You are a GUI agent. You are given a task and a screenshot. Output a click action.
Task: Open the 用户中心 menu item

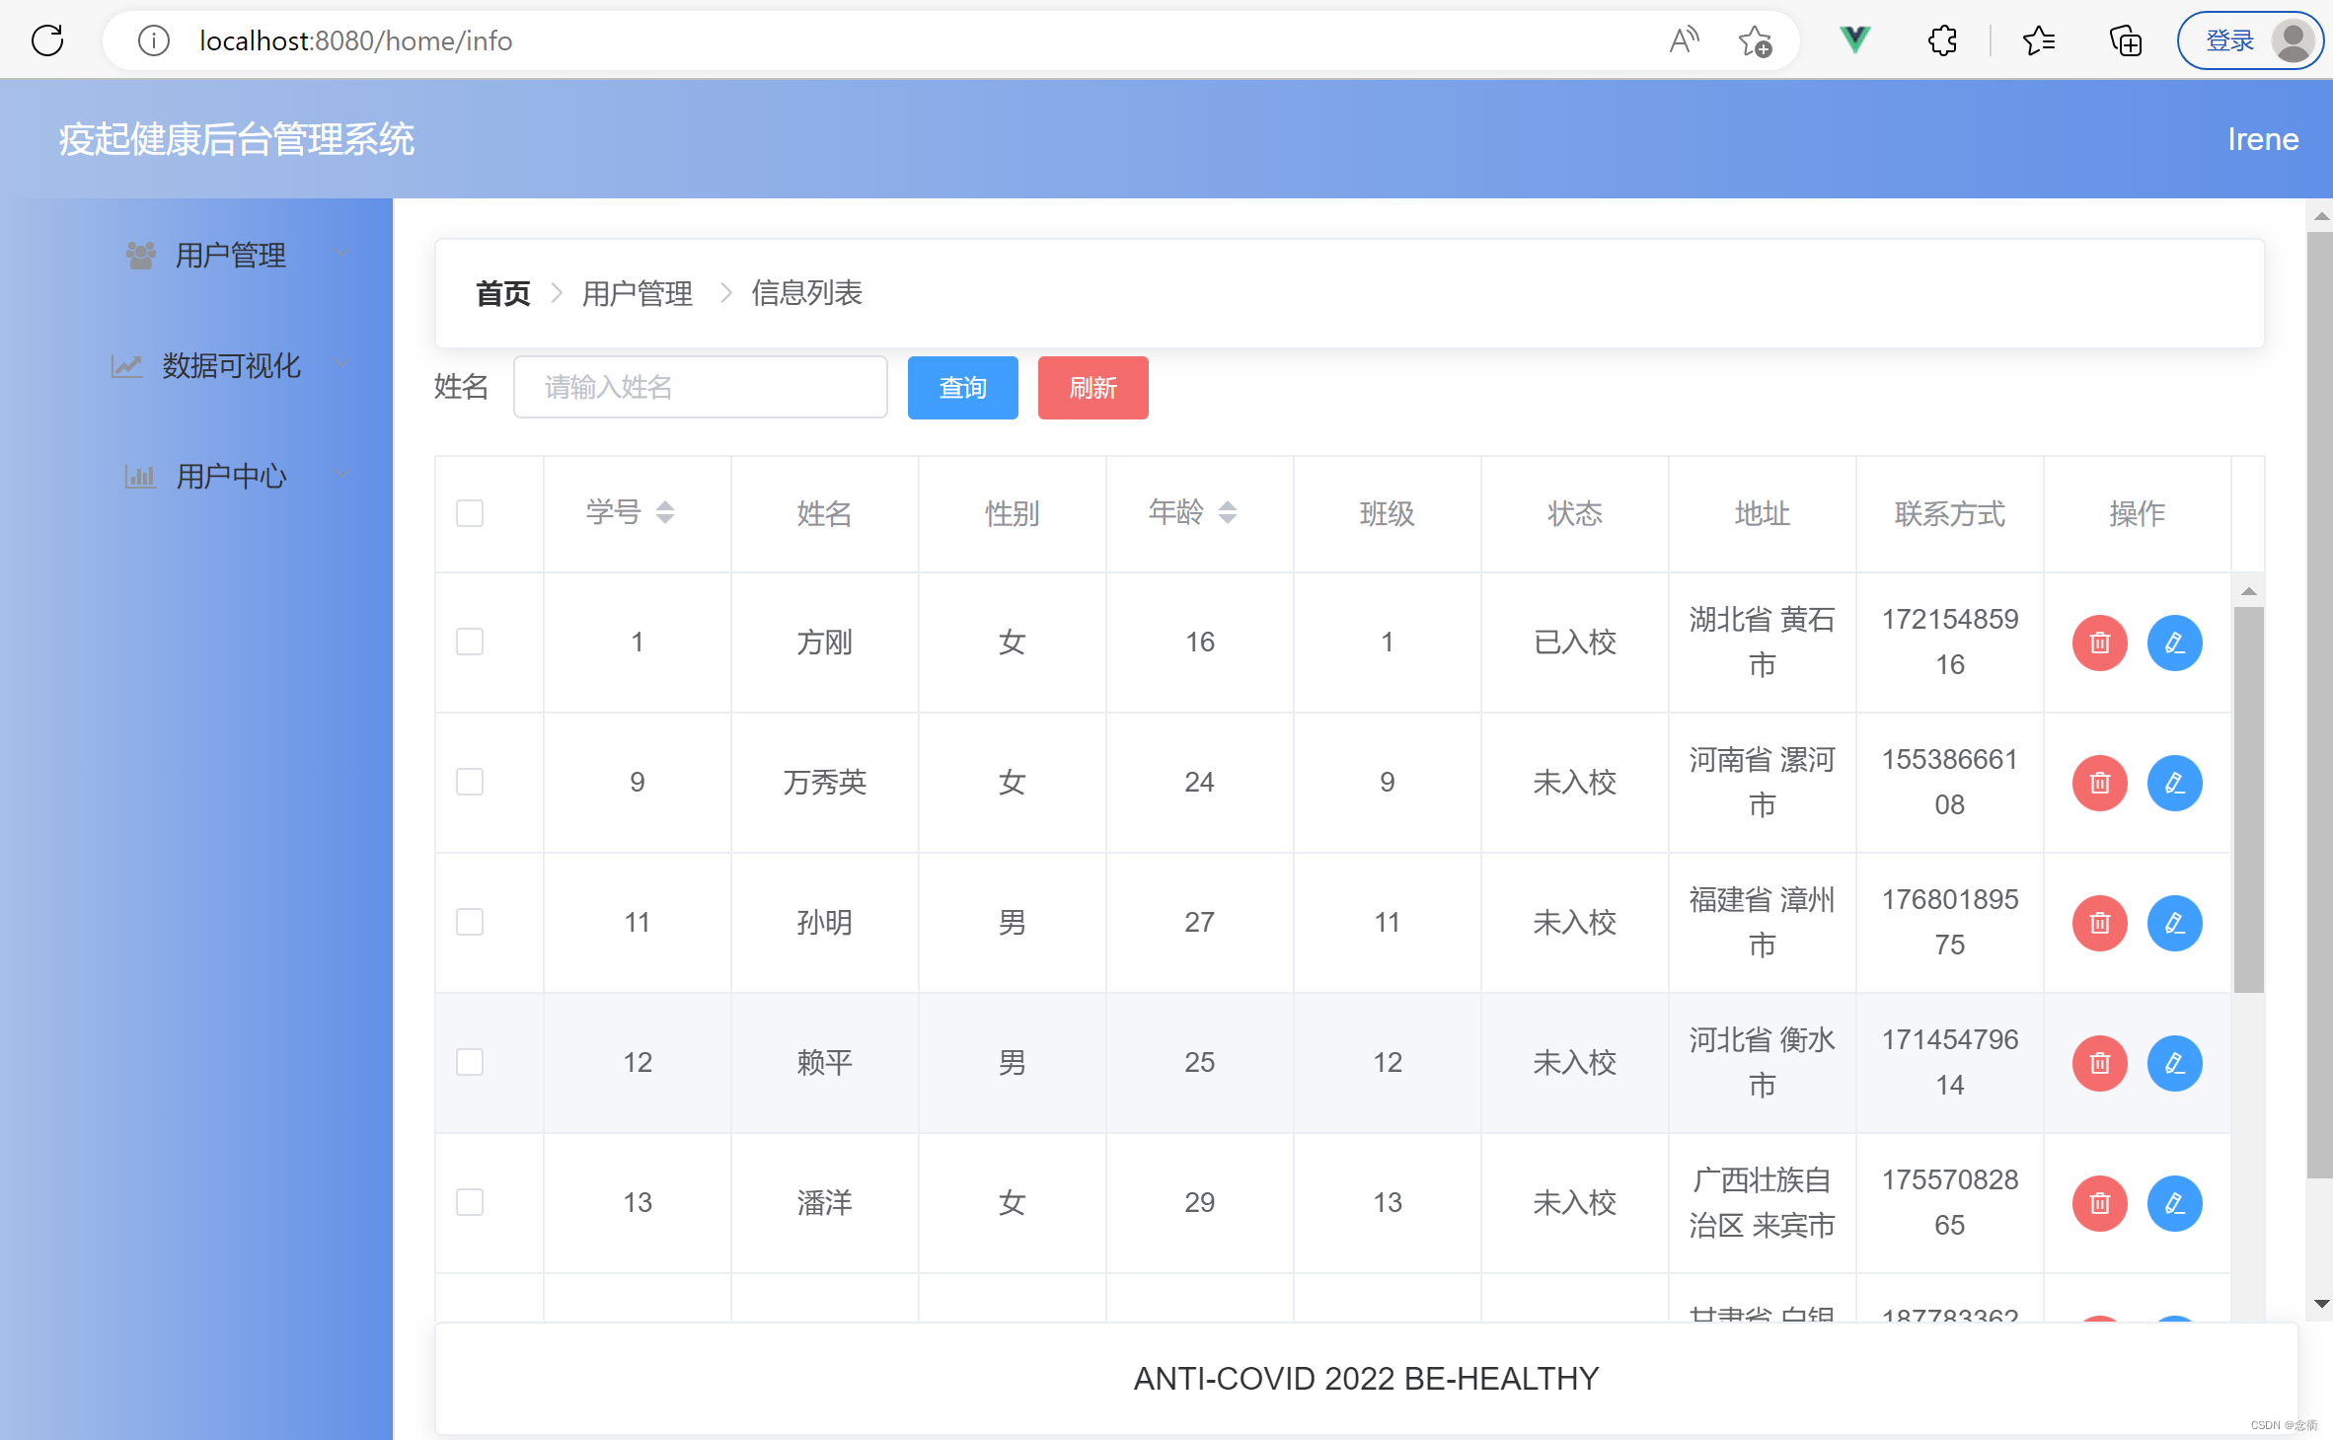click(x=230, y=477)
